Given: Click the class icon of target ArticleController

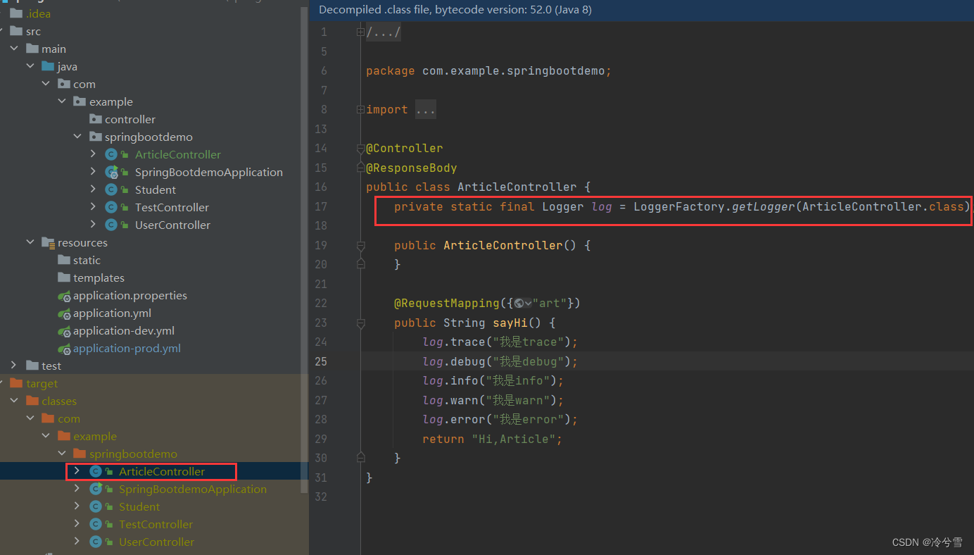Looking at the screenshot, I should click(x=96, y=471).
